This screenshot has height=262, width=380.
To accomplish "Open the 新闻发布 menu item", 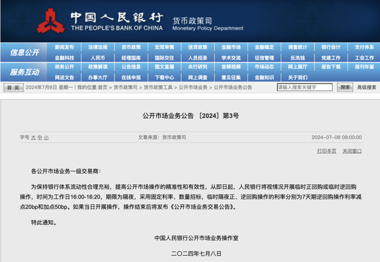I will coord(64,47).
